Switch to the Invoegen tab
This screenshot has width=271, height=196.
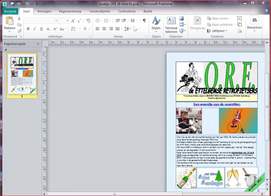(44, 11)
